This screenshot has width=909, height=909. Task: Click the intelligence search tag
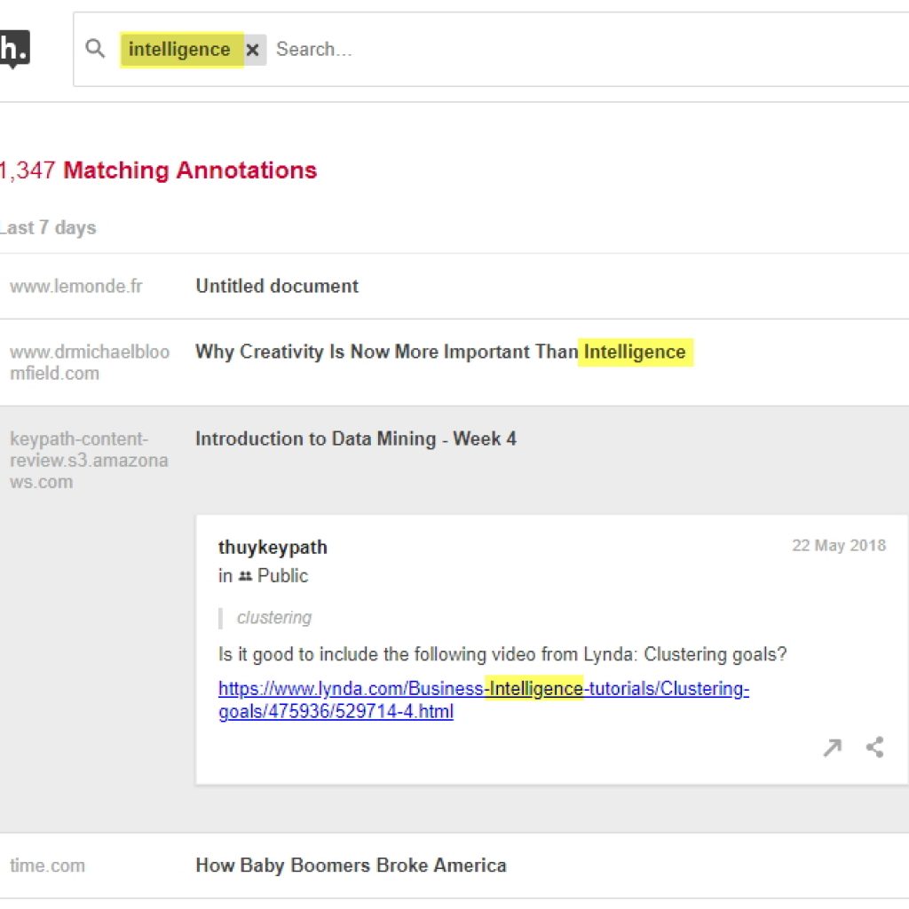pos(179,50)
